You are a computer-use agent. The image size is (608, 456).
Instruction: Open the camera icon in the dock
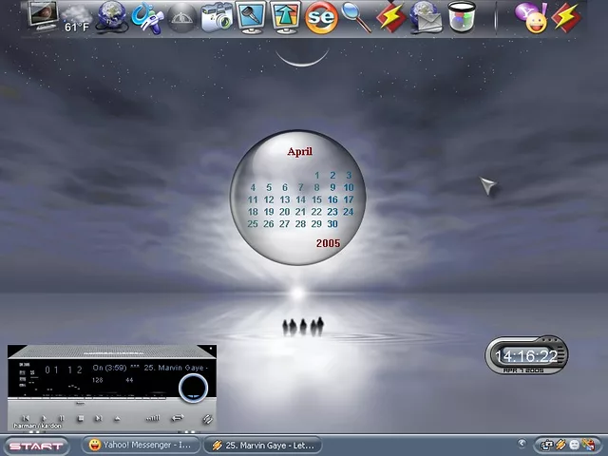218,16
